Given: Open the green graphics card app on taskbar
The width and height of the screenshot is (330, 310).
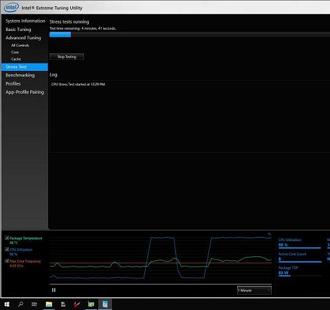Looking at the screenshot, I should click(x=91, y=304).
